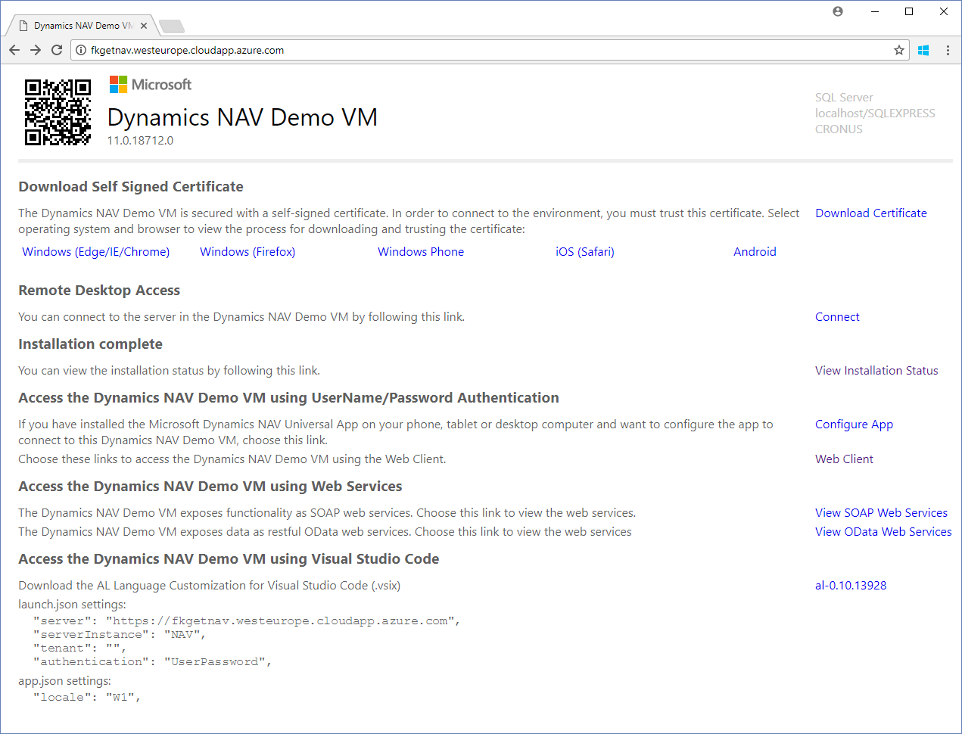962x734 pixels.
Task: Click the browser back arrow
Action: point(14,50)
